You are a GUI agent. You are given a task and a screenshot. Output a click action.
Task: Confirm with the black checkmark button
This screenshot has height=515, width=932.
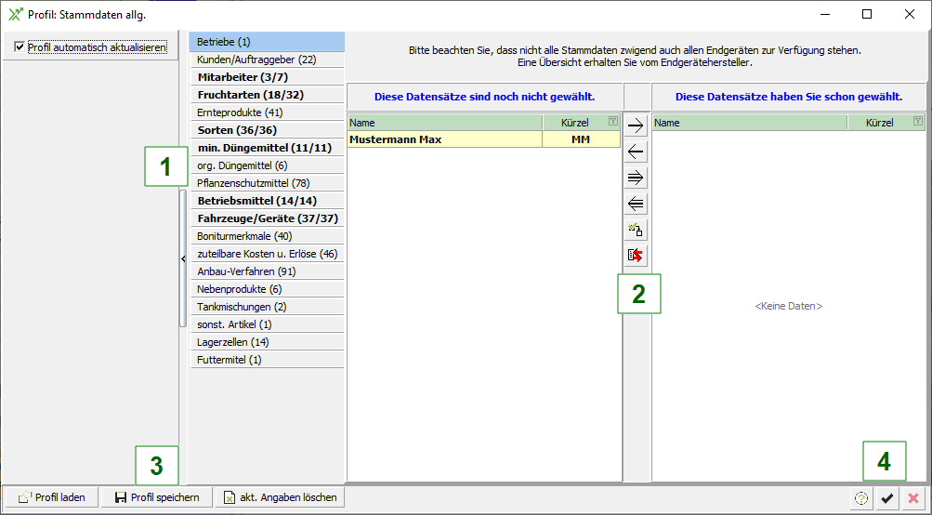pos(887,498)
